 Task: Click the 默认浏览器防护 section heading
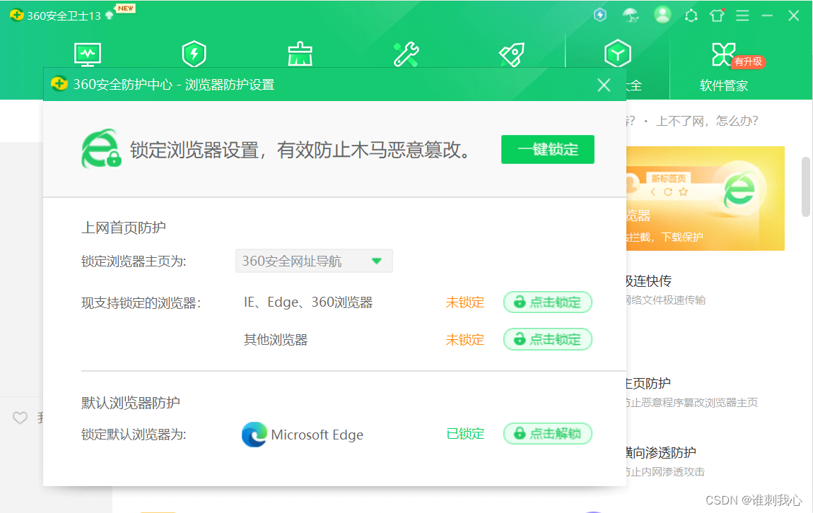131,403
